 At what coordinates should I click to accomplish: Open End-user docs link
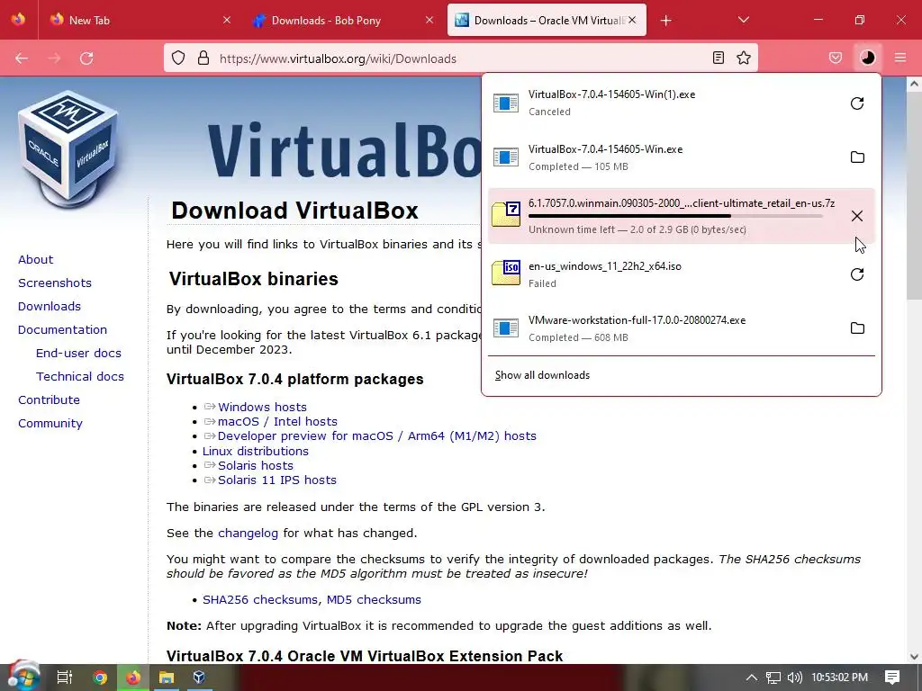78,353
